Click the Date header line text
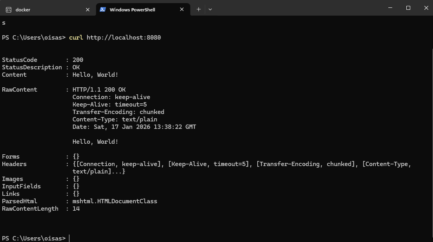Image resolution: width=433 pixels, height=242 pixels. tap(134, 126)
